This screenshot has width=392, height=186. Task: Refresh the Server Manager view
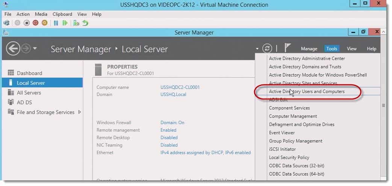[x=267, y=48]
